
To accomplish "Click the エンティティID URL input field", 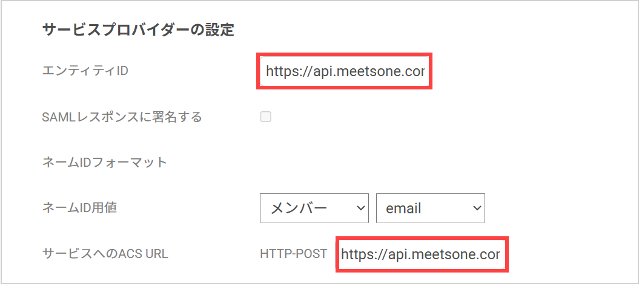I will (345, 71).
